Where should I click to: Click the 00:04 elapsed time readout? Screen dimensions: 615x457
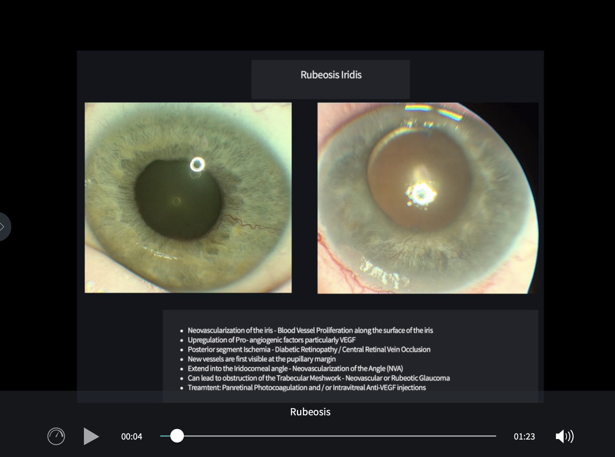(x=132, y=437)
